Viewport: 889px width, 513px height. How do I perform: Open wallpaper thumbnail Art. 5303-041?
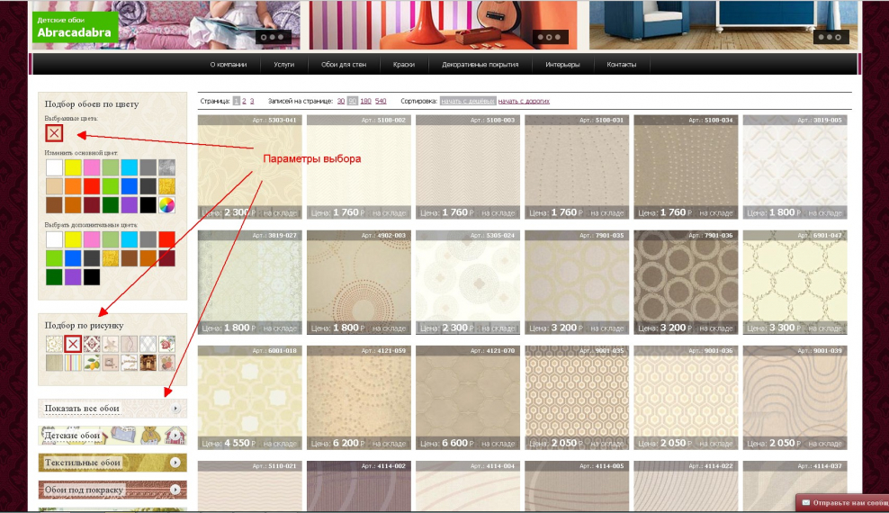click(250, 167)
